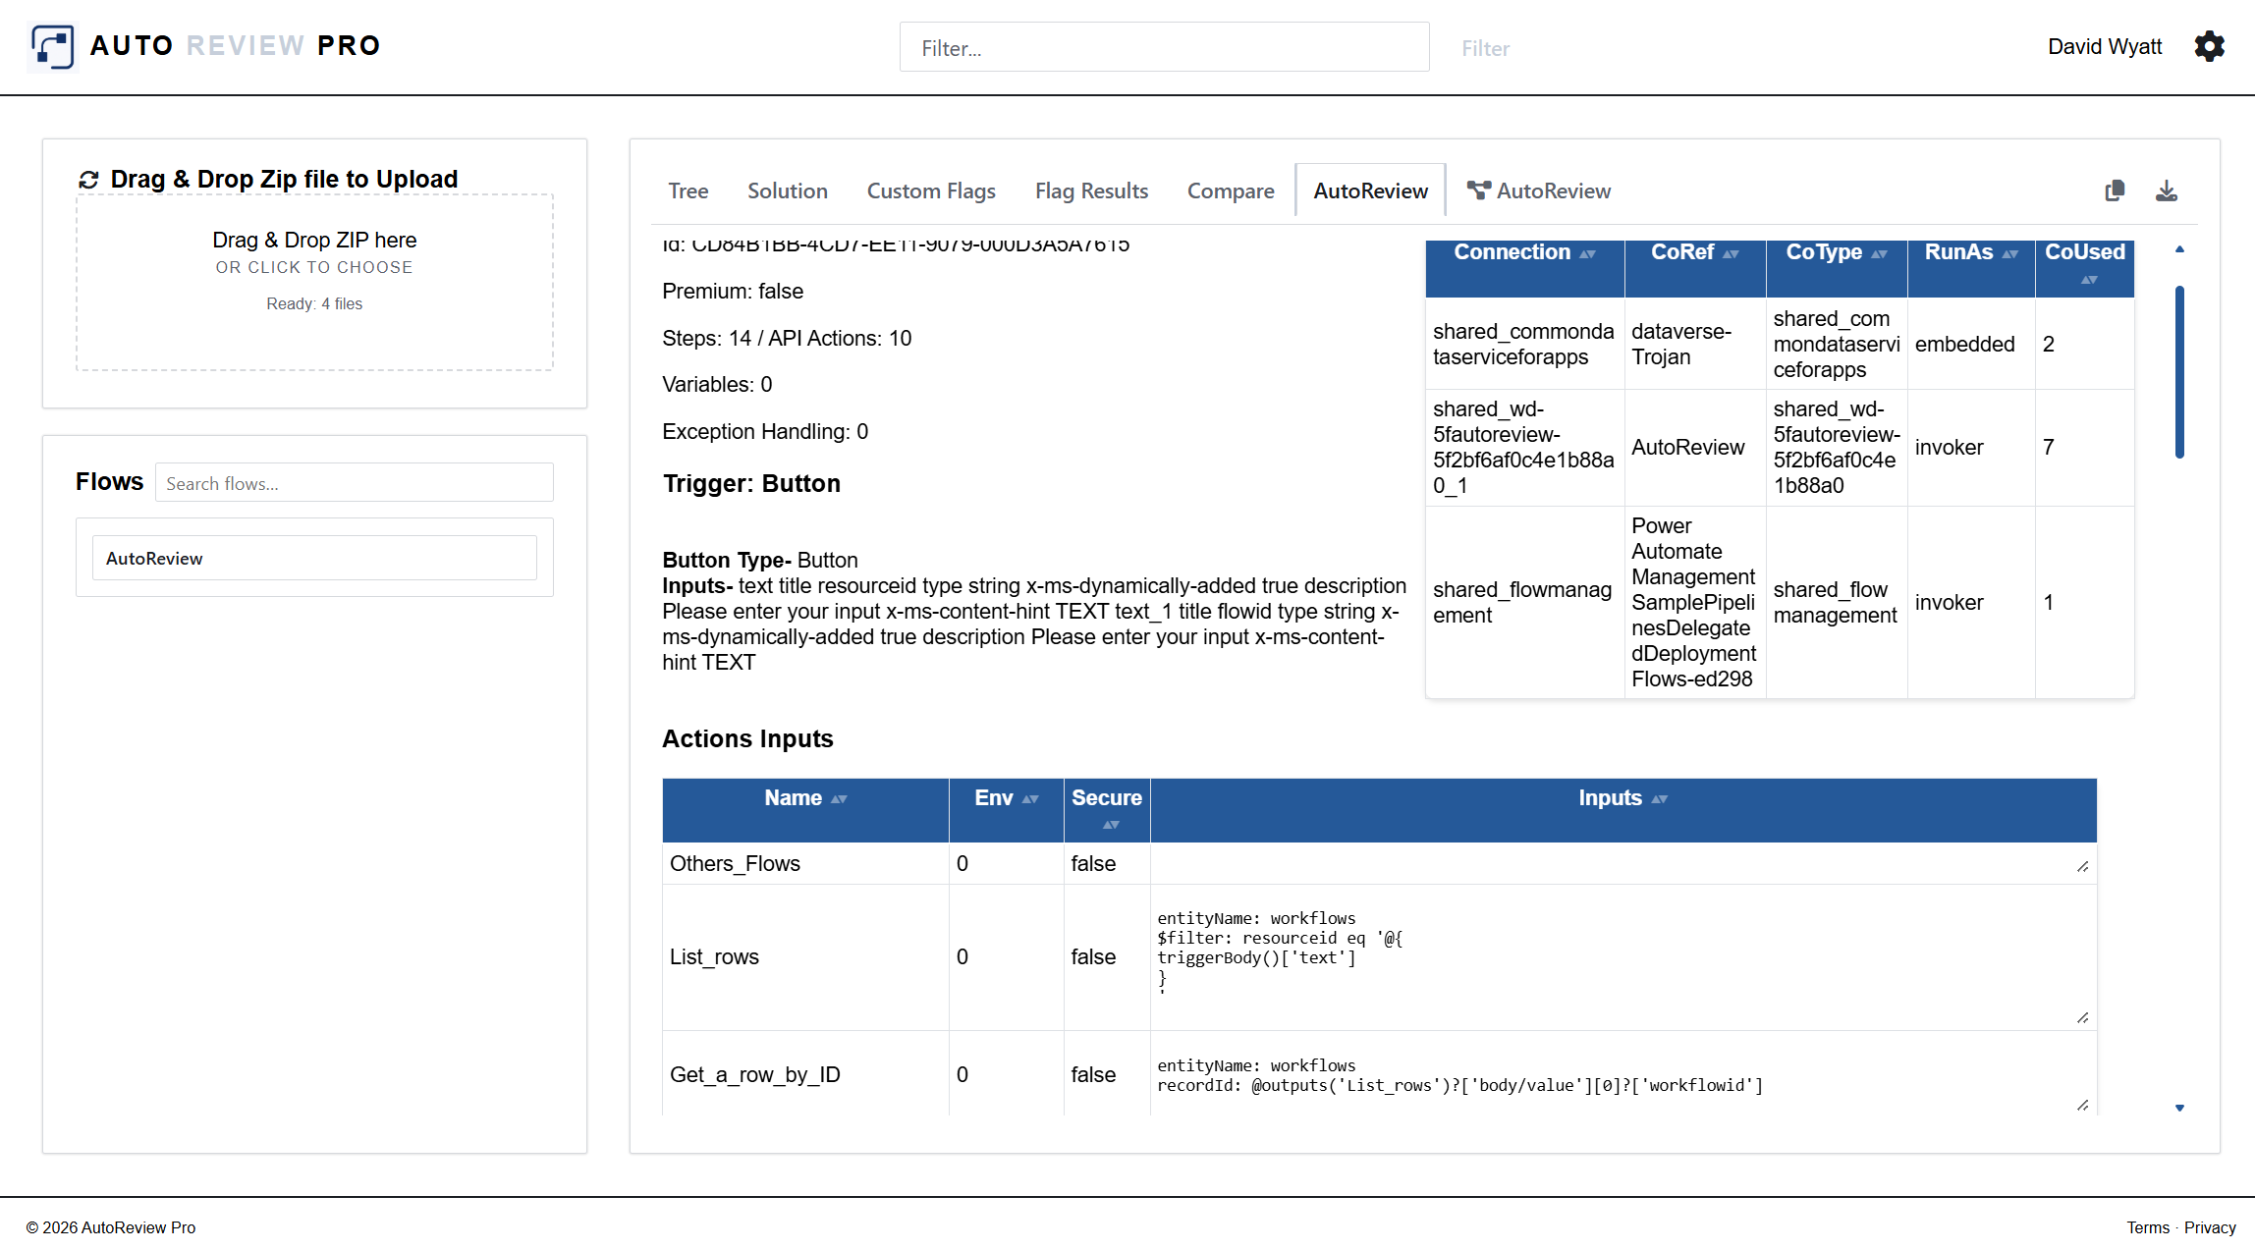Open the Custom Flags tab
This screenshot has height=1250, width=2255.
click(930, 190)
